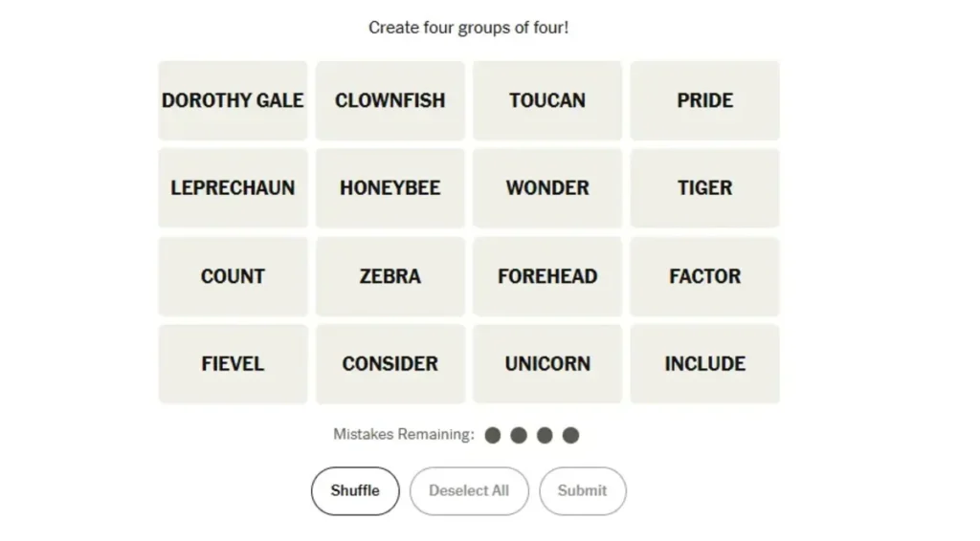Pick the COUNT word tile
This screenshot has height=541, width=980.
coord(233,276)
